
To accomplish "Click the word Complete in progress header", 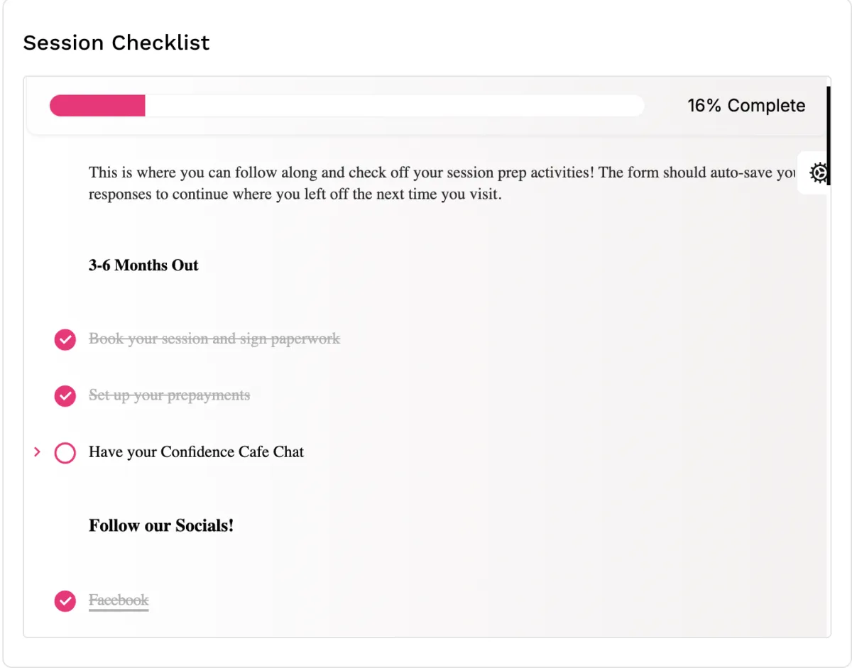I will (766, 106).
